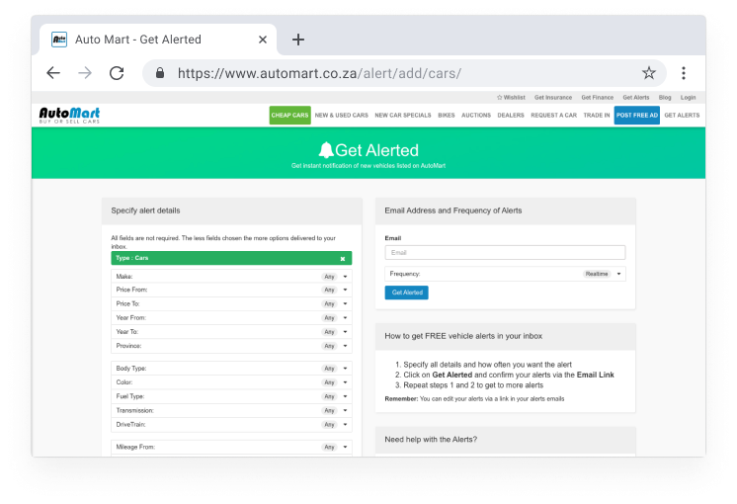The width and height of the screenshot is (737, 504).
Task: Click the browser forward arrow
Action: (x=85, y=73)
